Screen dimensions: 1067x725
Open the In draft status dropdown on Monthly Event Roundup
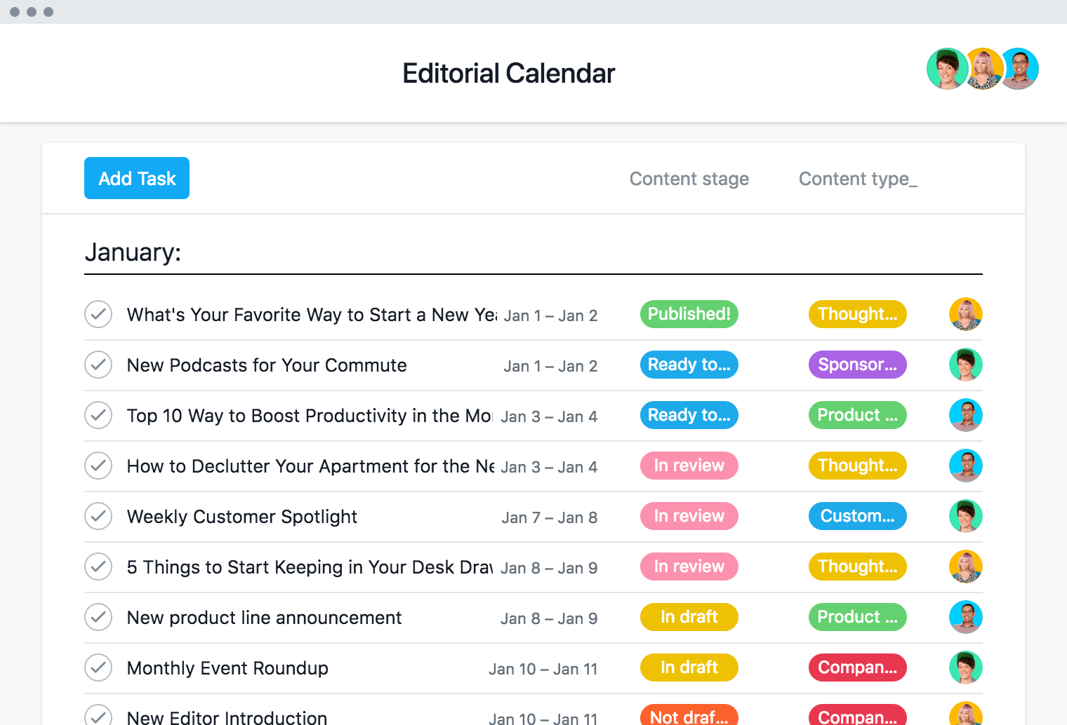coord(689,668)
